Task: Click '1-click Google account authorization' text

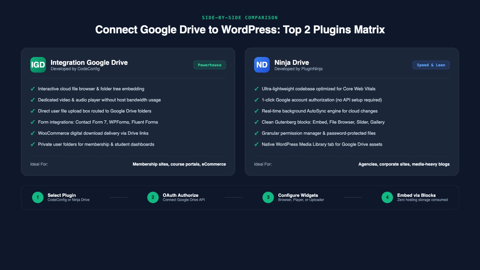Action: (x=322, y=100)
